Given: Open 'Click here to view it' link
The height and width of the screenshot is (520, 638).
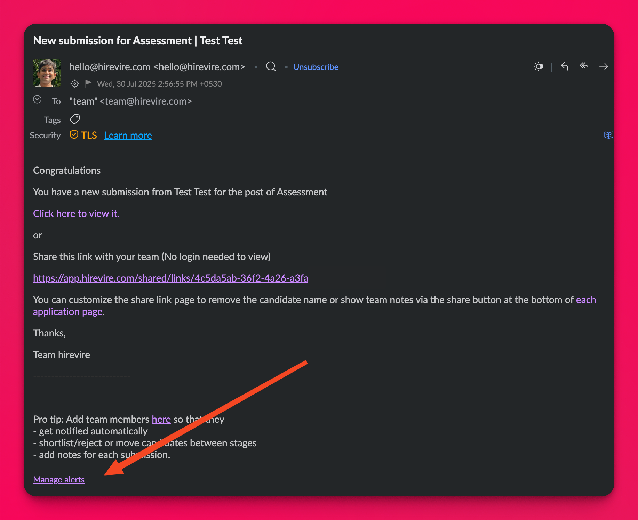Looking at the screenshot, I should click(76, 213).
